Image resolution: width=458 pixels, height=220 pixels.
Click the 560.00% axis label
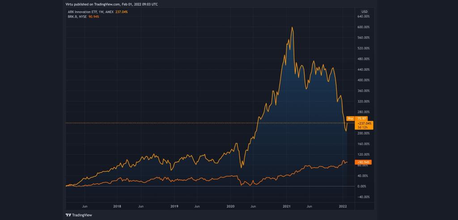[364, 38]
